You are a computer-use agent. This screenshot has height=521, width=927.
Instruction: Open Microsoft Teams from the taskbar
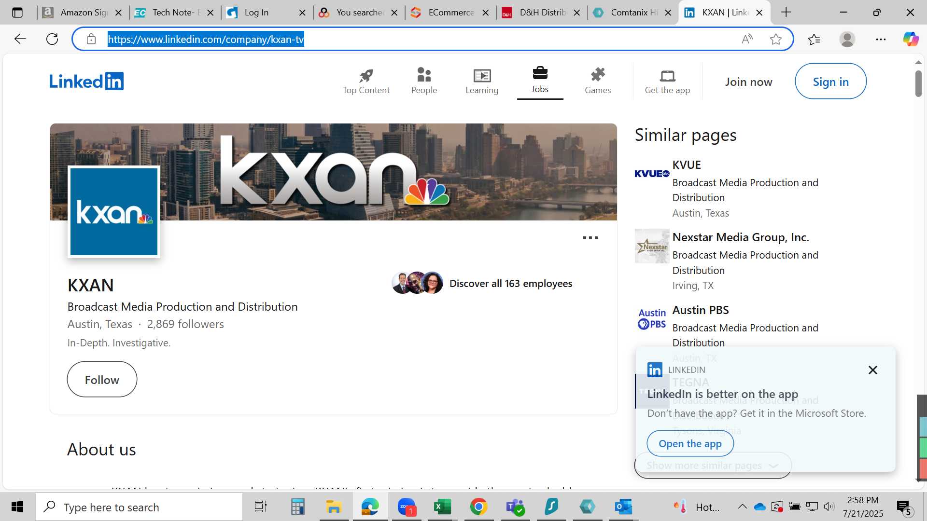coord(515,507)
